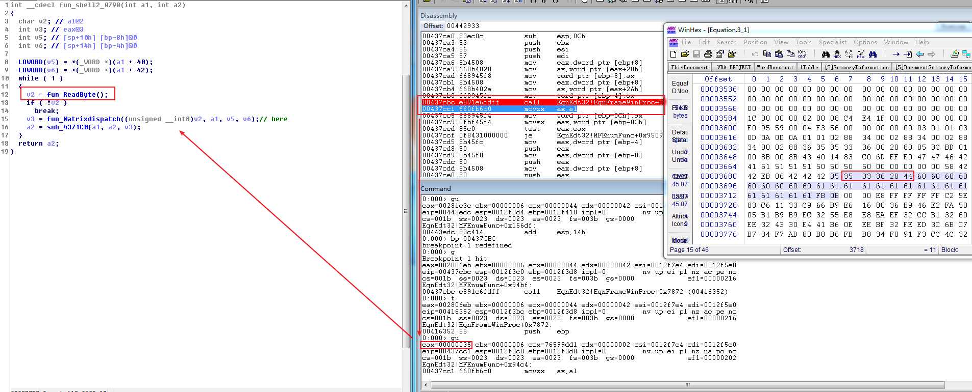
Task: Switch to the WordDocument tab
Action: coord(775,67)
